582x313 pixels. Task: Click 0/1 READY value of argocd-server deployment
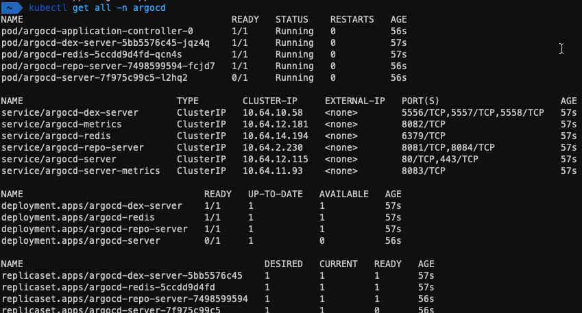(213, 240)
